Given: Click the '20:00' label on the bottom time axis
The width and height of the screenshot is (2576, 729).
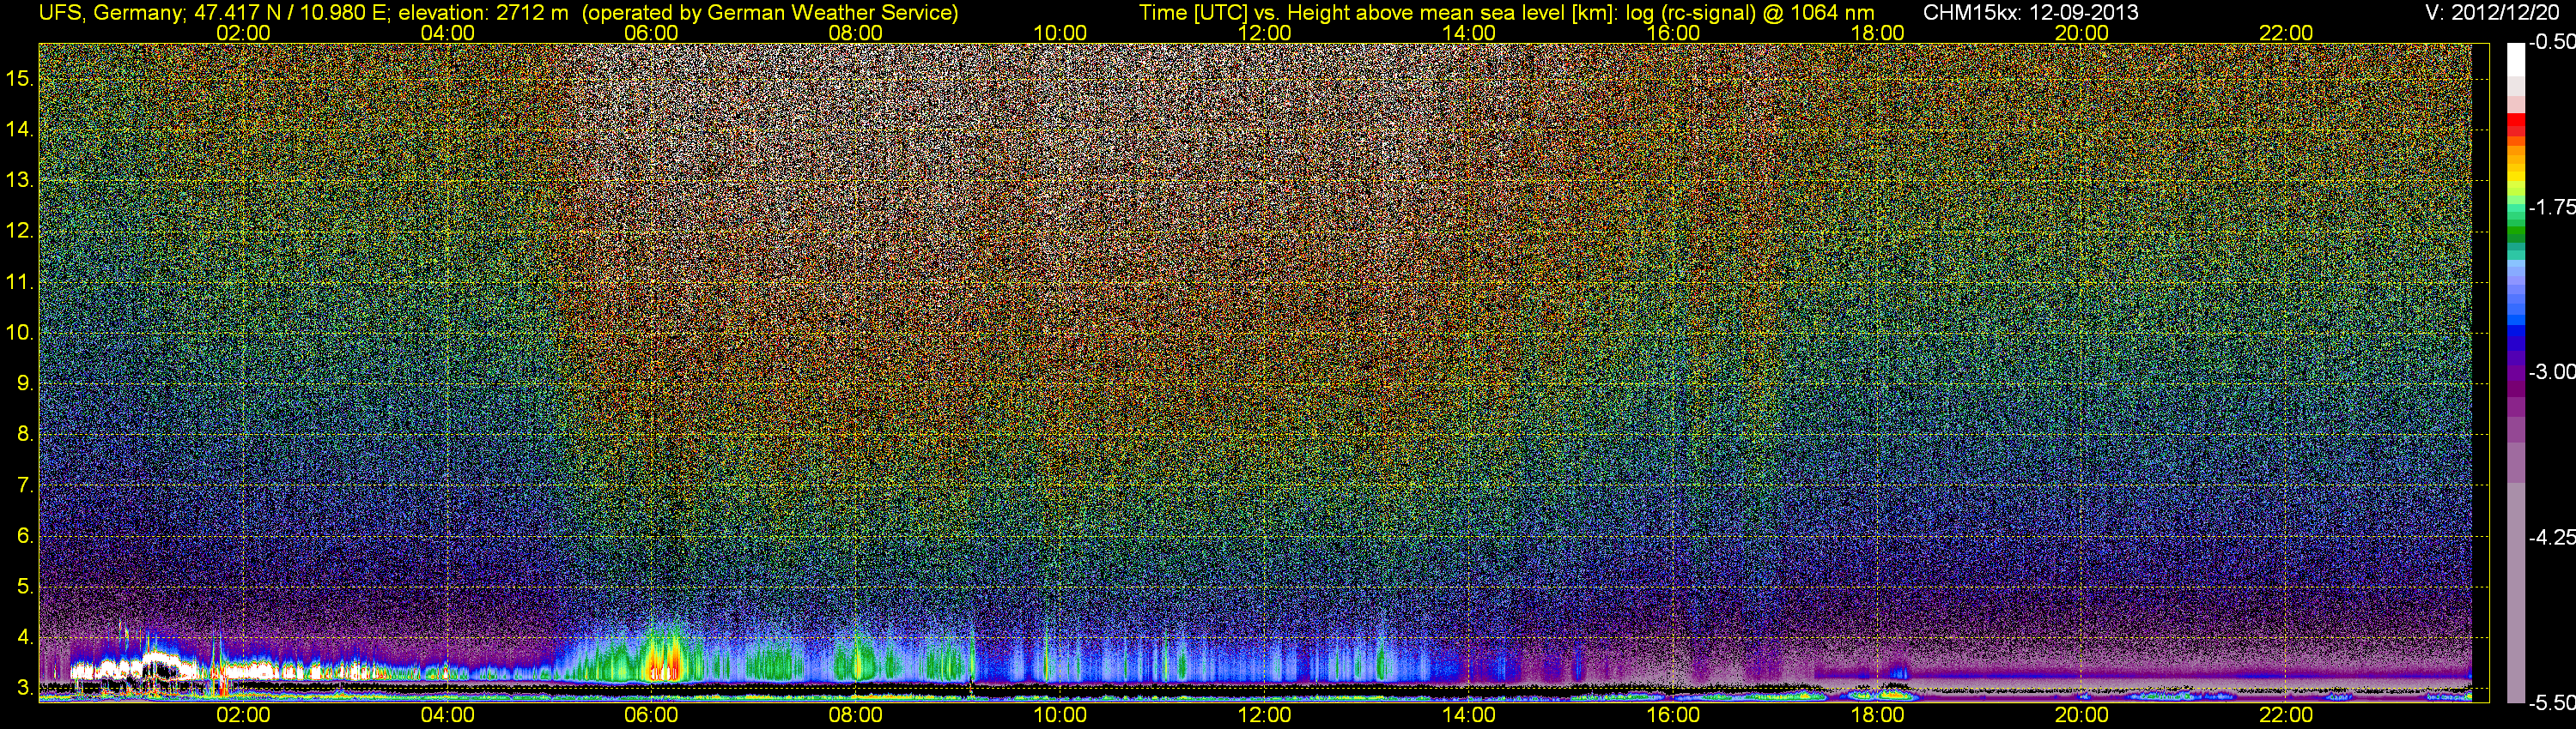Looking at the screenshot, I should point(2082,715).
